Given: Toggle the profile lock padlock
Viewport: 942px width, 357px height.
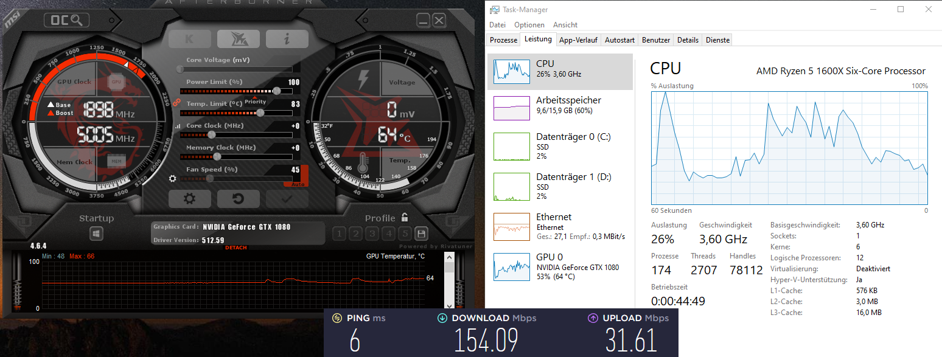Looking at the screenshot, I should tap(405, 218).
